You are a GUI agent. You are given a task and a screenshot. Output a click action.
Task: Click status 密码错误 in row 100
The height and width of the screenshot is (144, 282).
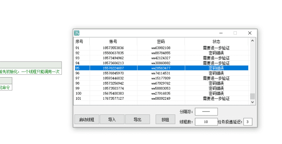pyautogui.click(x=216, y=93)
